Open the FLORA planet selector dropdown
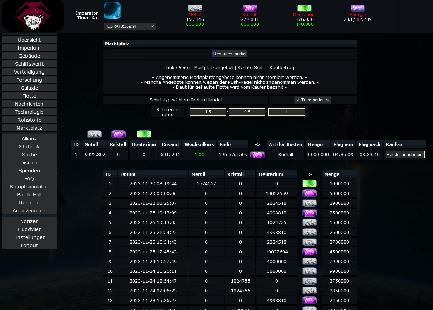This screenshot has height=310, width=433. point(129,26)
